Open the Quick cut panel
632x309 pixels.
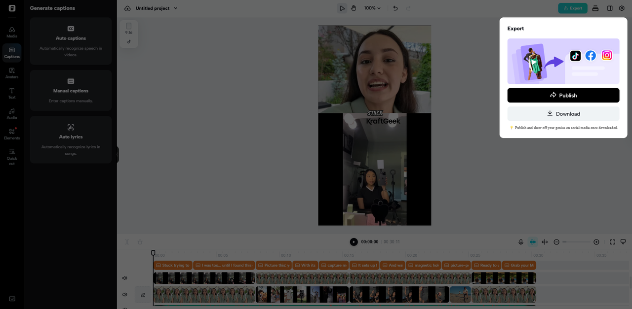[x=11, y=158]
